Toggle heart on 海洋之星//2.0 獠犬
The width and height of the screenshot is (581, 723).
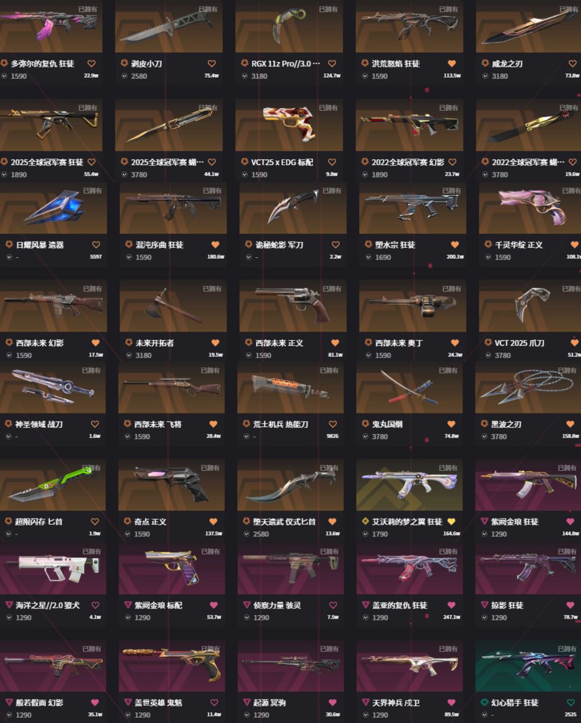point(95,605)
